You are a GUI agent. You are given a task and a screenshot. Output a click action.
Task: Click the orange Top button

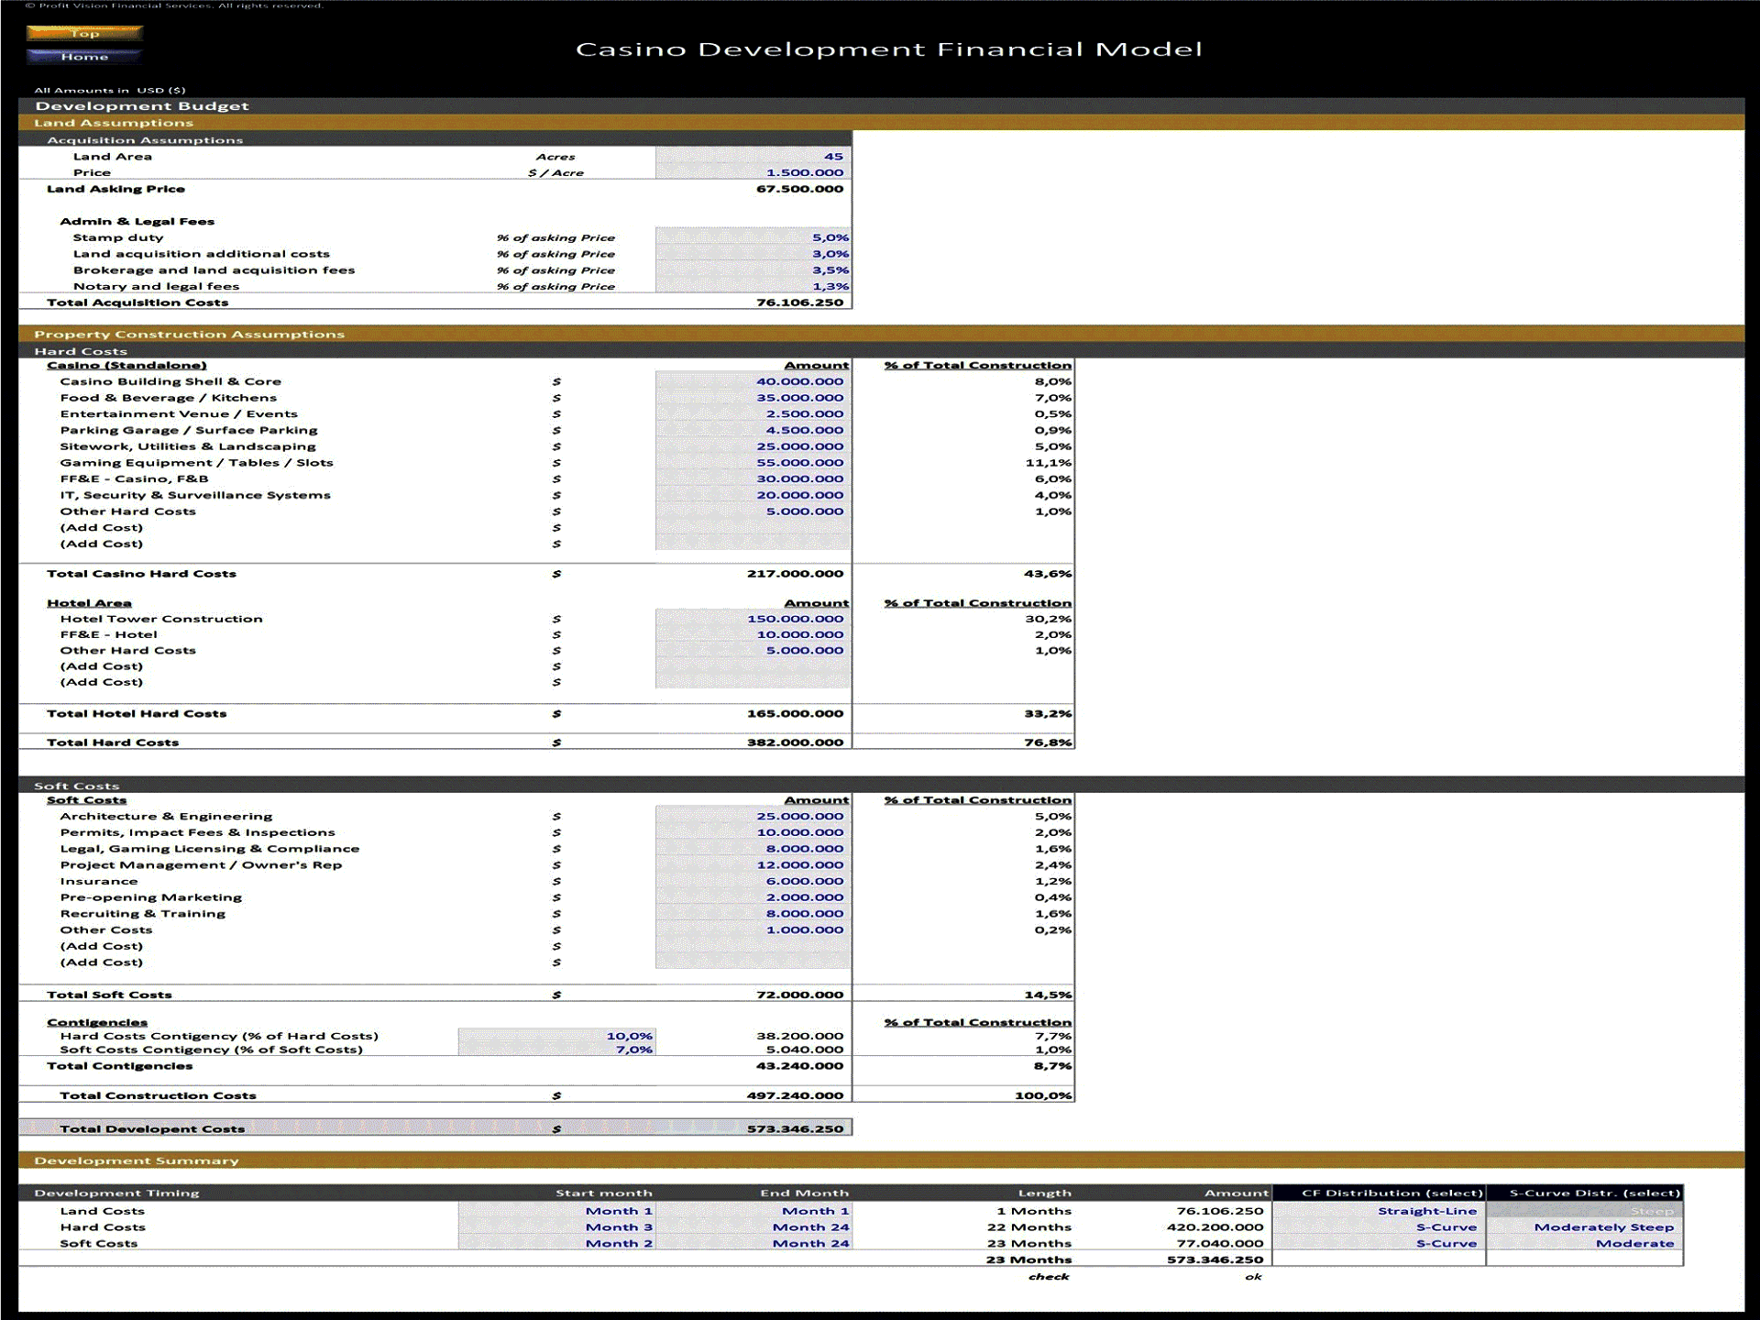pos(84,33)
